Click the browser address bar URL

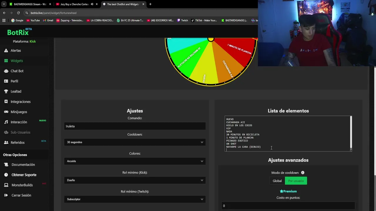tap(53, 13)
